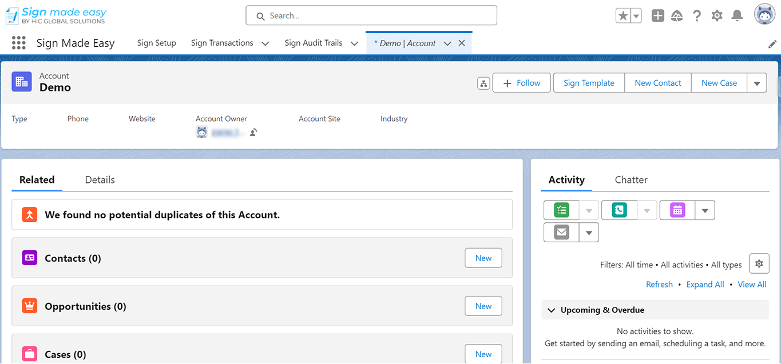Screen dimensions: 781x364
Task: Click the Filters: All time text
Action: coord(627,265)
